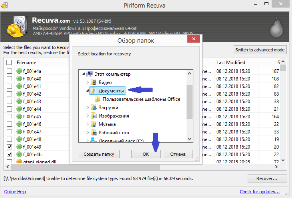This screenshot has width=292, height=198.
Task: Select Загрузки in the folder tree
Action: pyautogui.click(x=108, y=108)
